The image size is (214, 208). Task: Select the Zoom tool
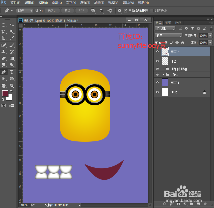tap(12, 86)
